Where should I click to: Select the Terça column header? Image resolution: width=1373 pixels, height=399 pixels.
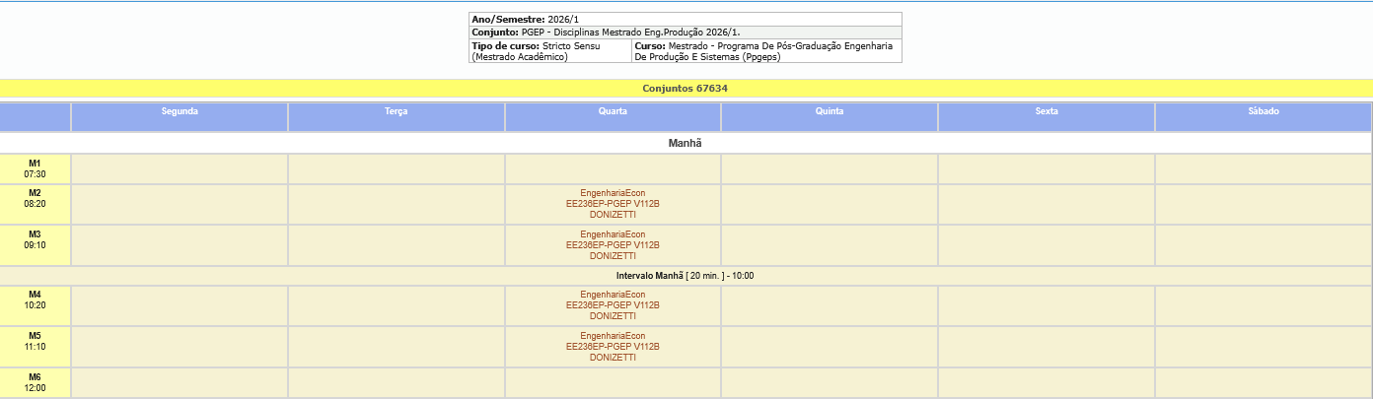396,112
